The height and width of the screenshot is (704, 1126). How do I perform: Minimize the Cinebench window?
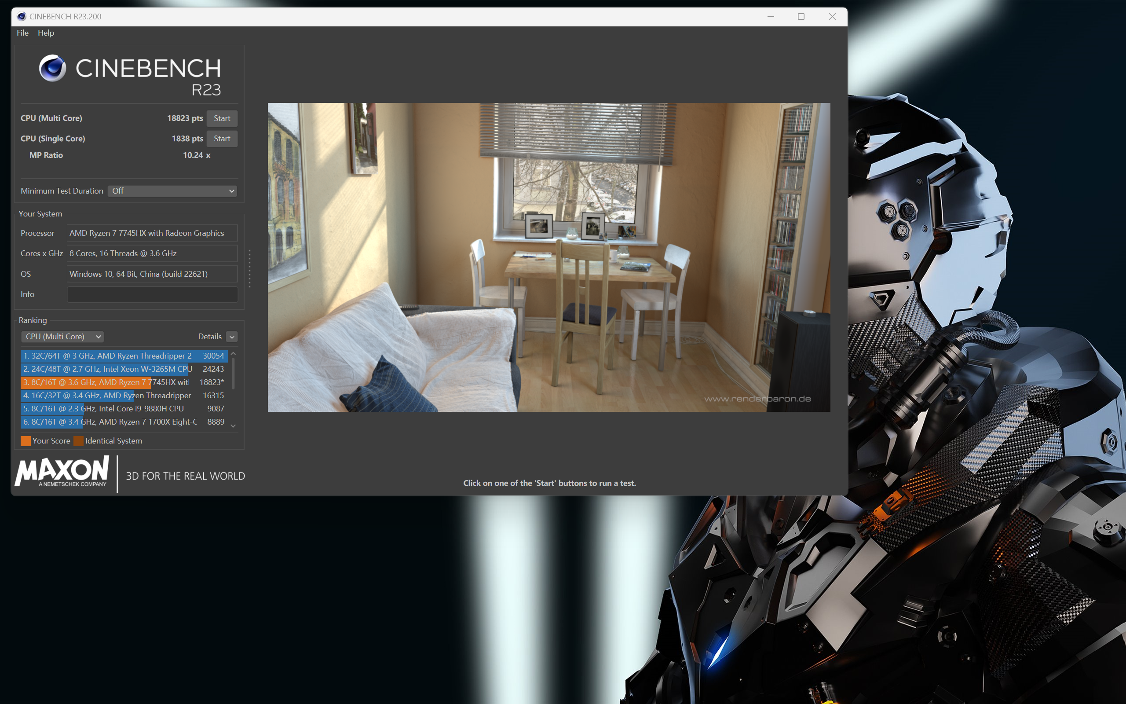click(x=771, y=17)
